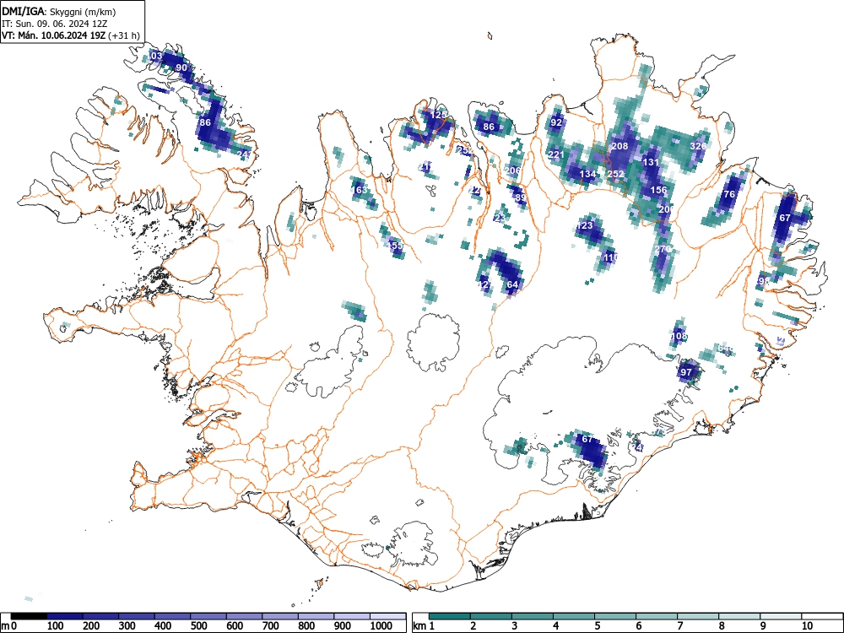The width and height of the screenshot is (844, 633).
Task: Select the pale lavender swatch between 900 and 1000
Action: (352, 616)
